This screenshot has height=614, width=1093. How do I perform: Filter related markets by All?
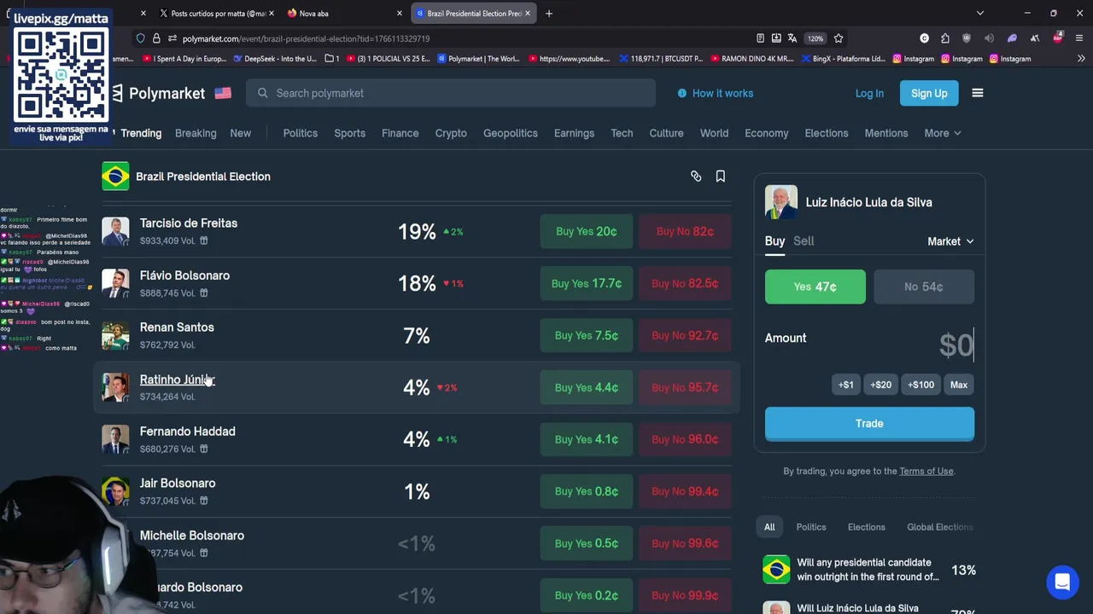(769, 527)
